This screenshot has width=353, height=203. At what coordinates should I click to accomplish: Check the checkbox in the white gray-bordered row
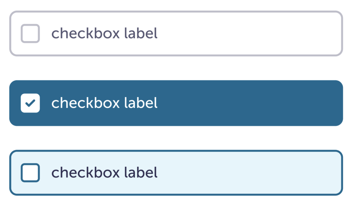click(x=30, y=33)
